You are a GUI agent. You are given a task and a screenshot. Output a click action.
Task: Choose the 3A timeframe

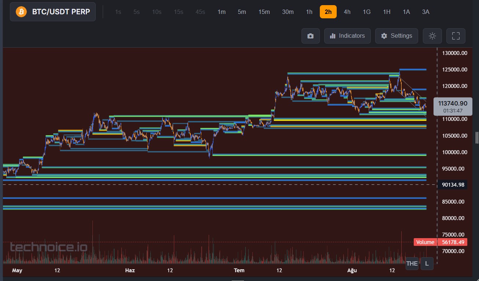coord(426,12)
